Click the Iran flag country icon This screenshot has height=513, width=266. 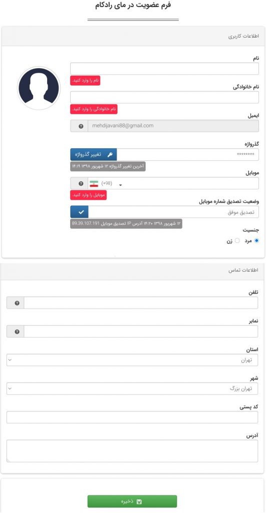tap(94, 183)
